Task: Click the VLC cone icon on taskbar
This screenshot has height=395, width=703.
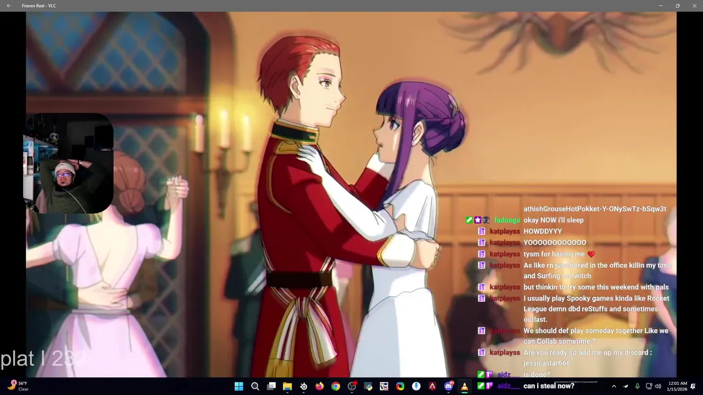Action: (465, 386)
